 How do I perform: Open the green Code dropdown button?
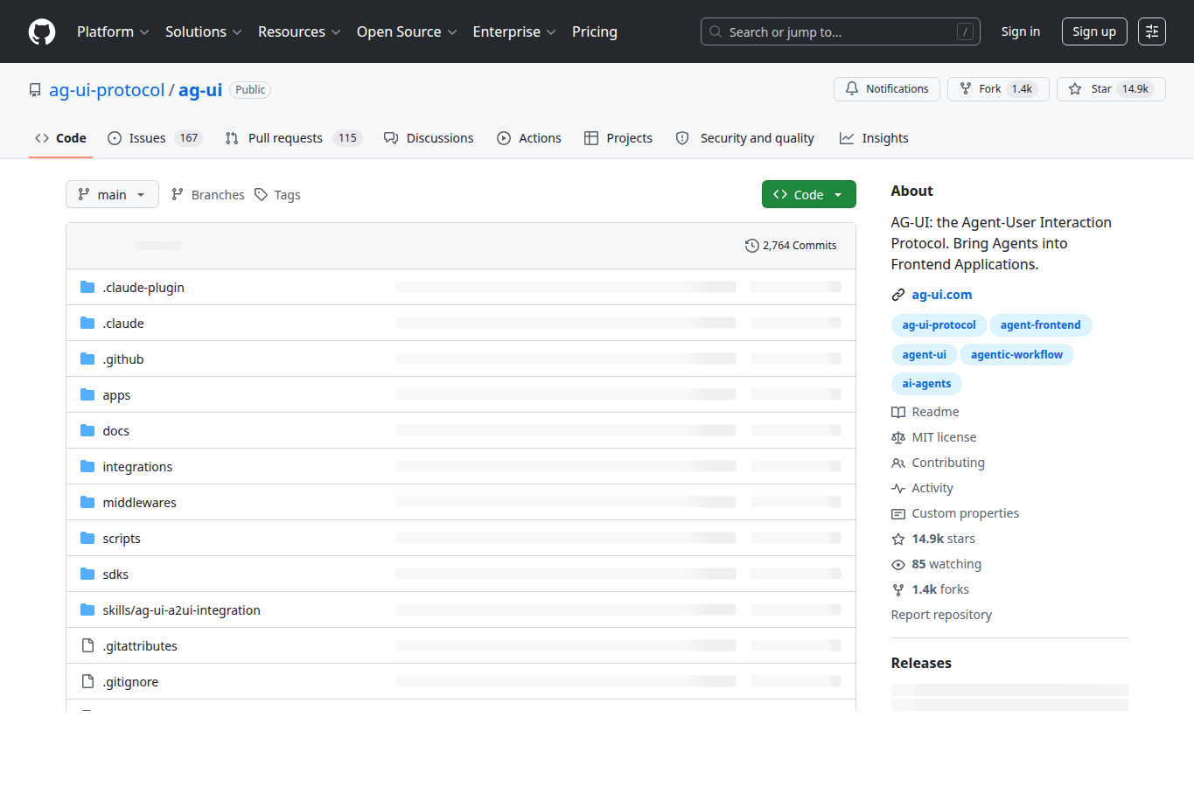point(809,194)
